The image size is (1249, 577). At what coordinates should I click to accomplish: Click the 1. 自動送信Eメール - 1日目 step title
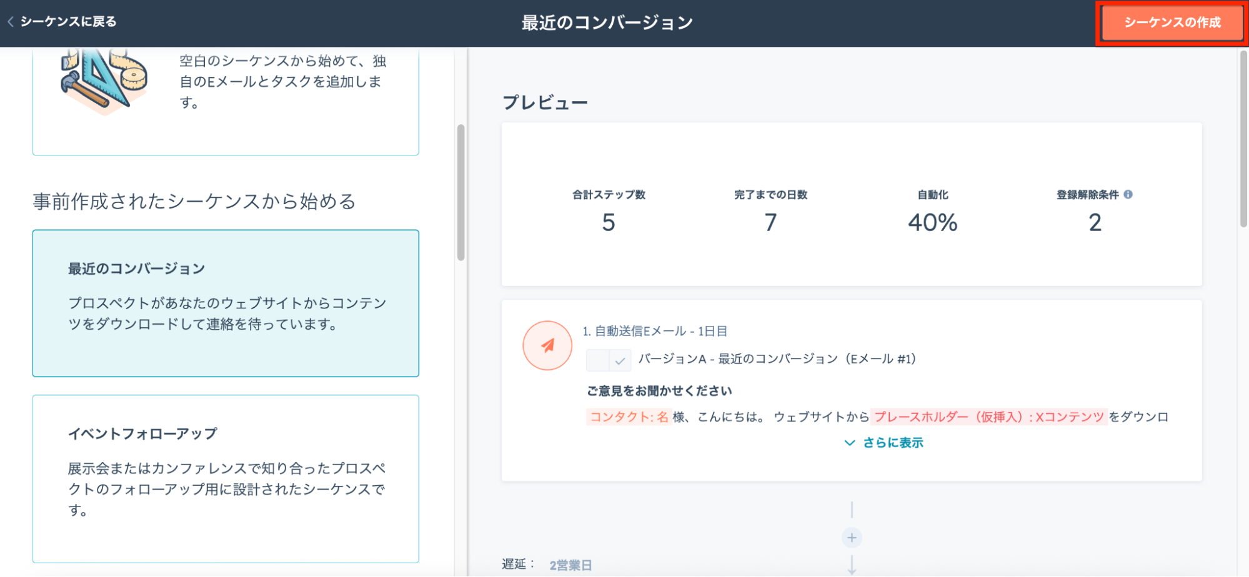(654, 331)
